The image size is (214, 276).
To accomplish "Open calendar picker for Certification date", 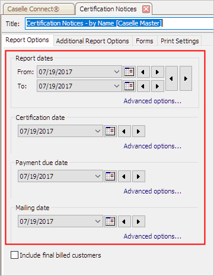I will tap(110, 131).
